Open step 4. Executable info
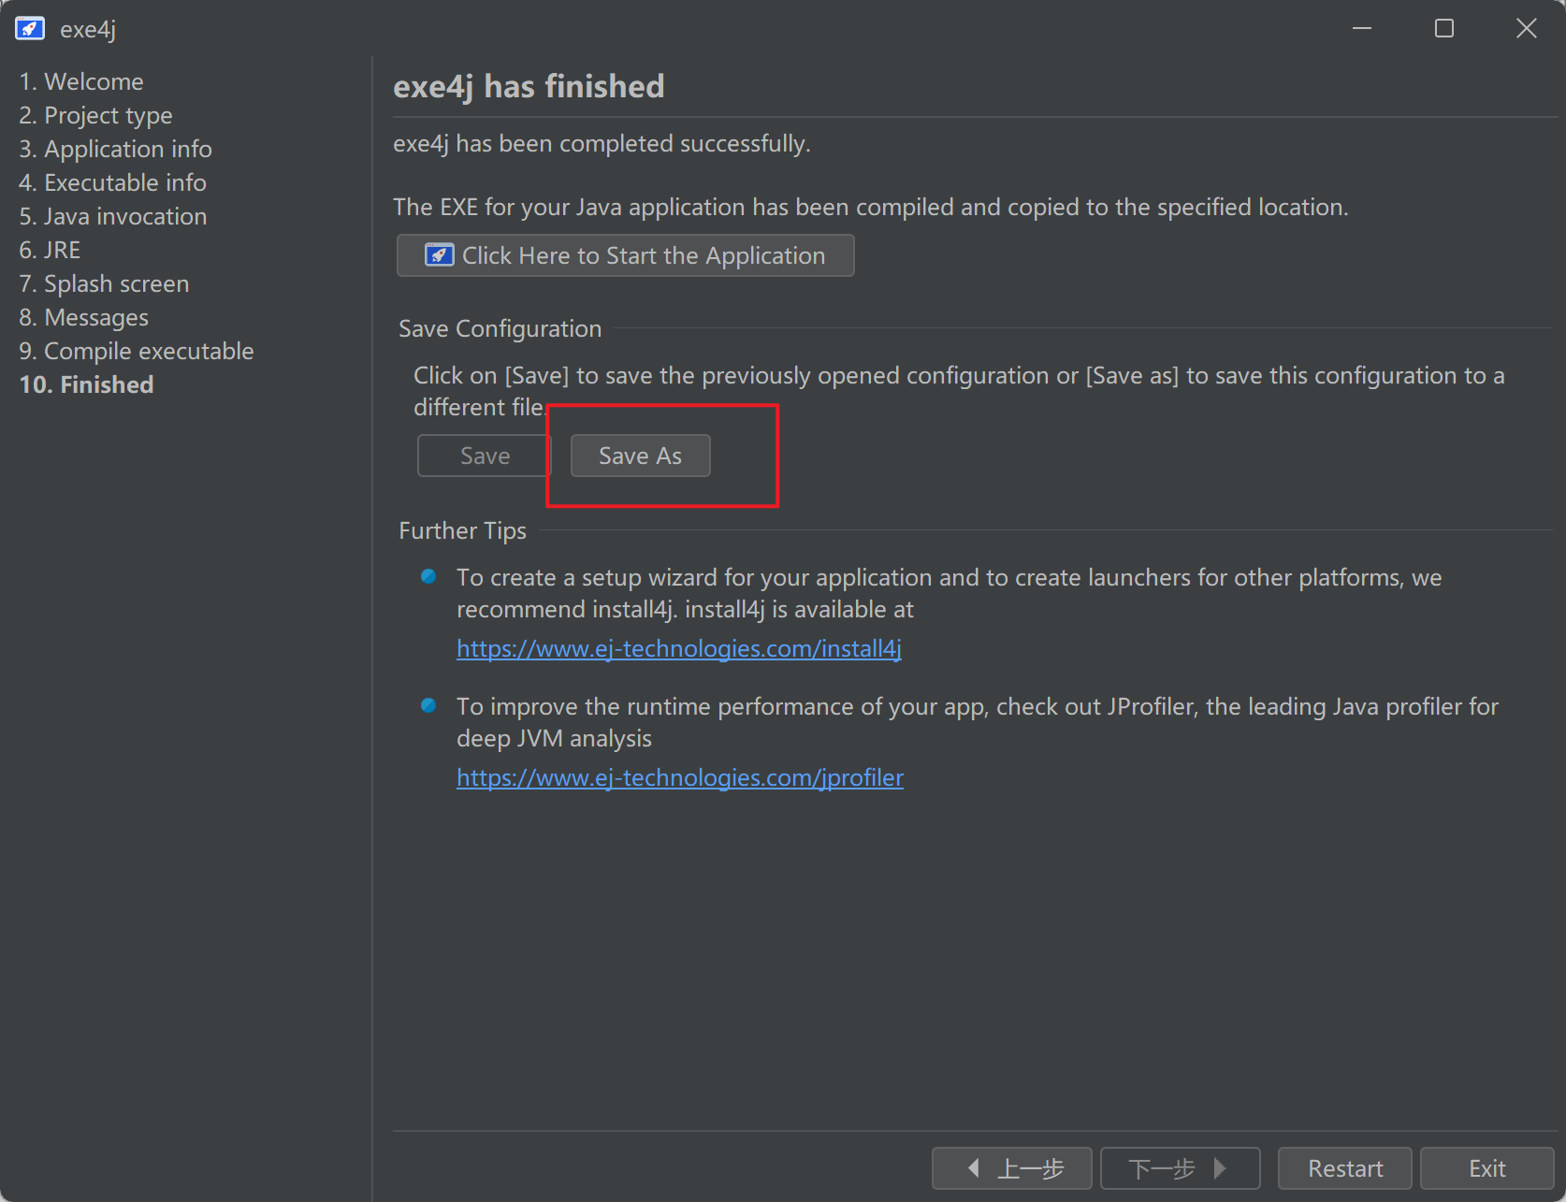Image resolution: width=1566 pixels, height=1202 pixels. click(112, 182)
